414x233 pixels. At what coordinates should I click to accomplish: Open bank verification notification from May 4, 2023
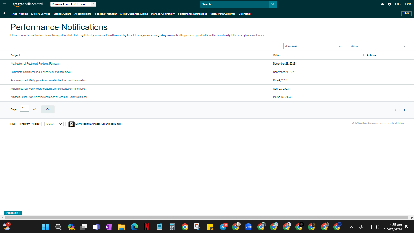pyautogui.click(x=48, y=80)
